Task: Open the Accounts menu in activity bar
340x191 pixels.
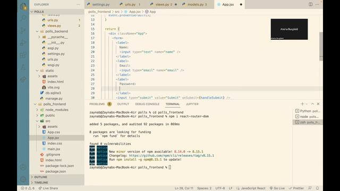Action: (23, 167)
